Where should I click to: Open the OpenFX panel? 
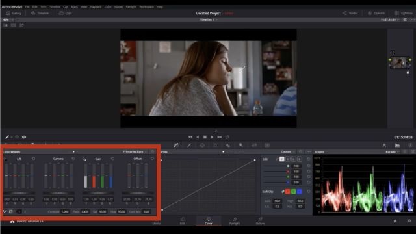(376, 13)
